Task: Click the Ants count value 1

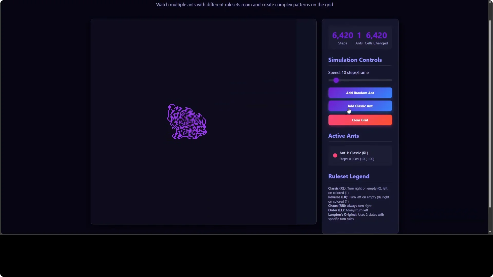Action: tap(359, 35)
